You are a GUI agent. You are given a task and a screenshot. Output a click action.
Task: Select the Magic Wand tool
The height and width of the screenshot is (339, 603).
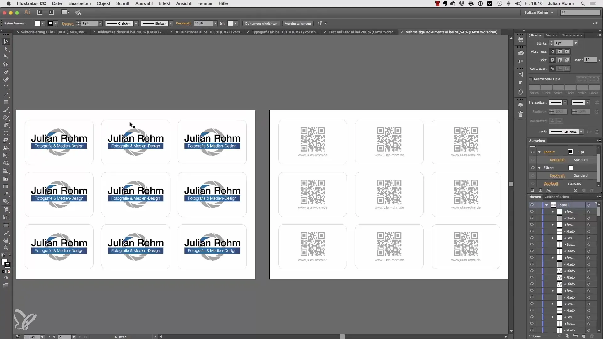6,57
